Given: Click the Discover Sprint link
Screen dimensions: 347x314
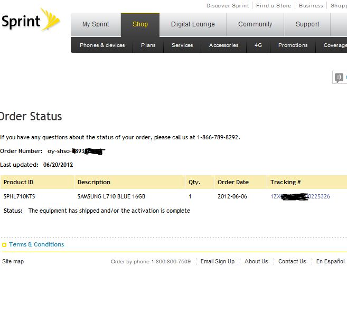Looking at the screenshot, I should coord(228,6).
